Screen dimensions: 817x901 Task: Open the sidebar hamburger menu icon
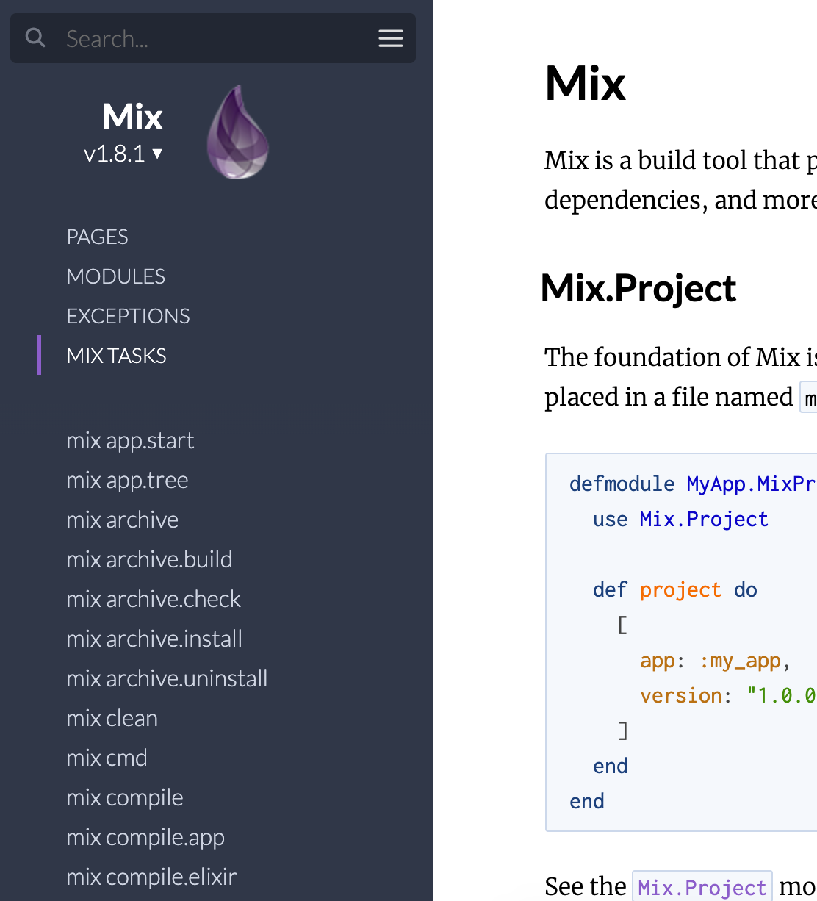point(390,38)
